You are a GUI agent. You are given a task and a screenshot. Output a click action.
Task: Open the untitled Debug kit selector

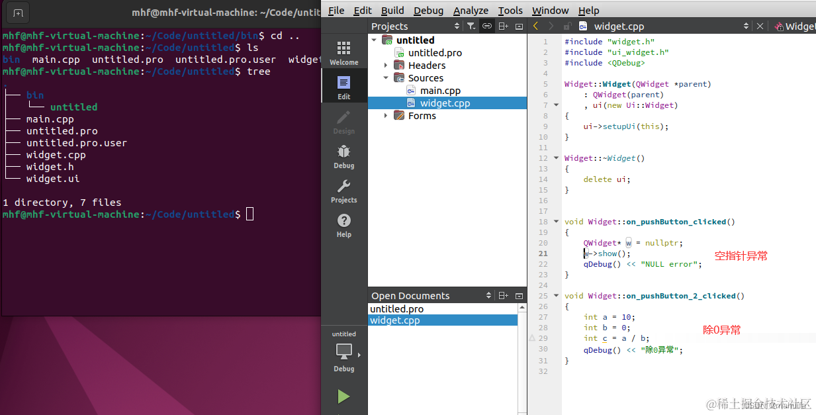pos(343,353)
